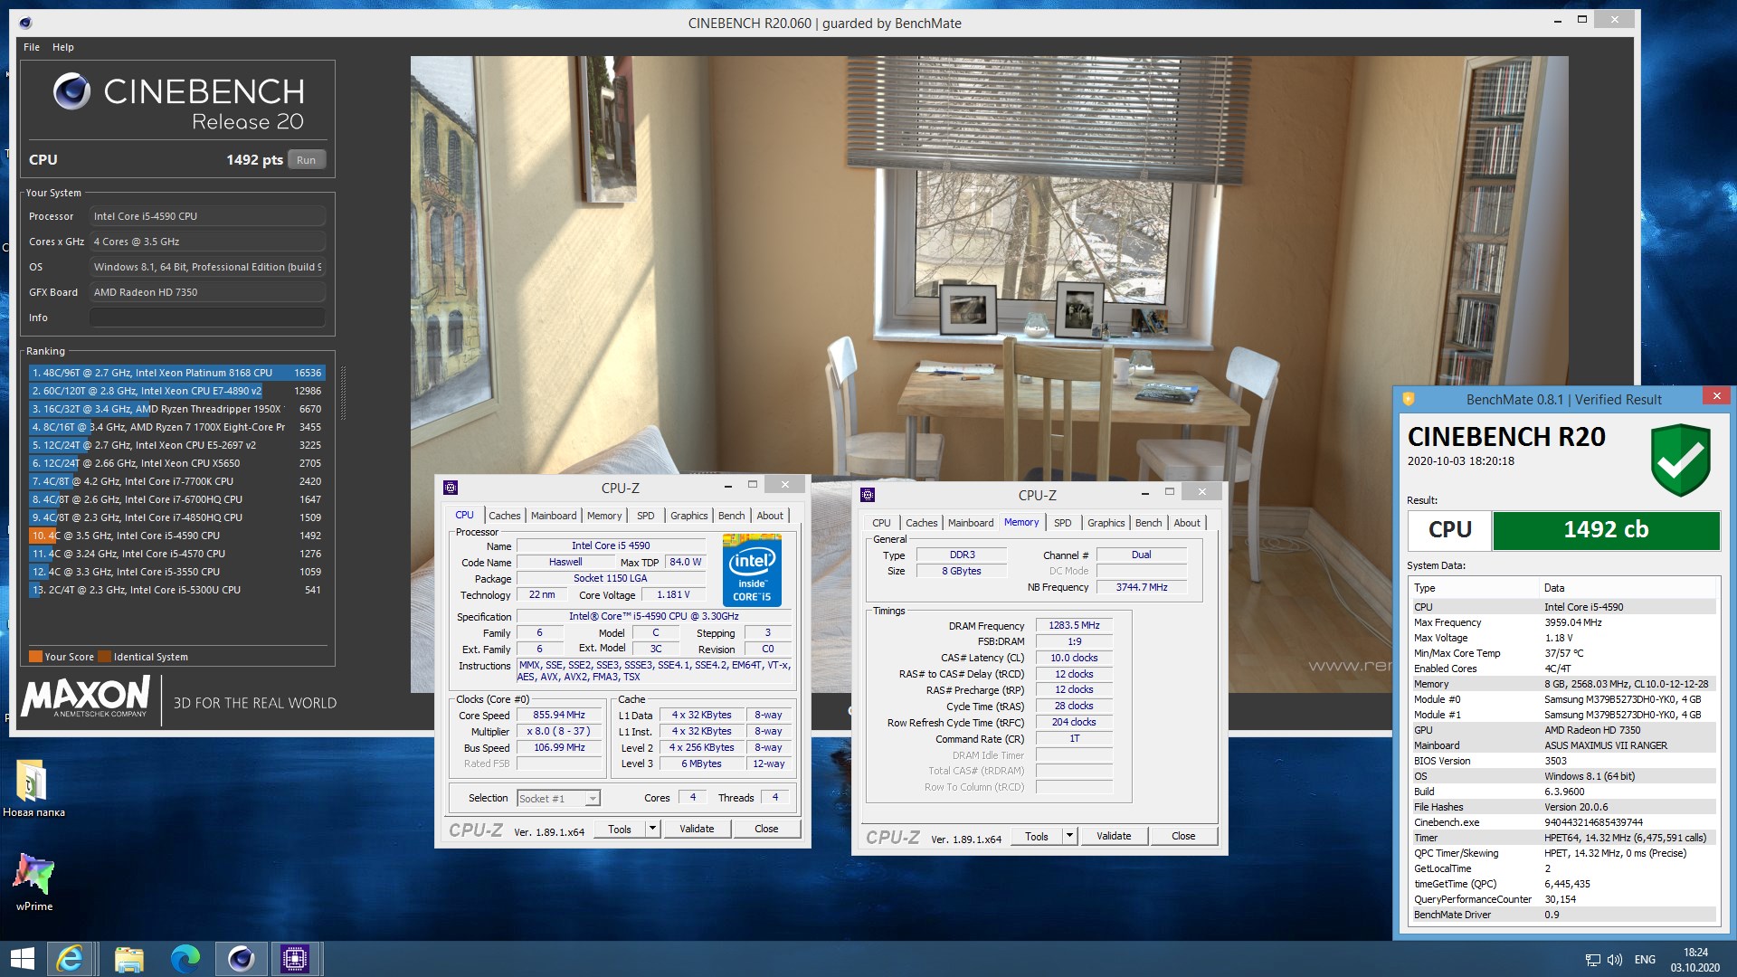Click the orange Your Score legend swatch
The width and height of the screenshot is (1737, 977).
coord(35,657)
